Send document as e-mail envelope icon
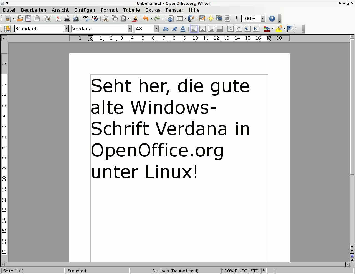The image size is (355, 274). 37,19
